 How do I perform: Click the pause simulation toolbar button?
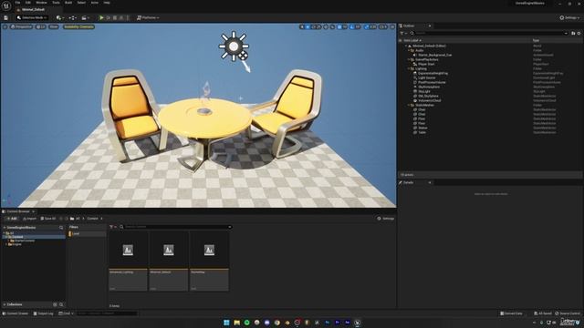pos(109,18)
